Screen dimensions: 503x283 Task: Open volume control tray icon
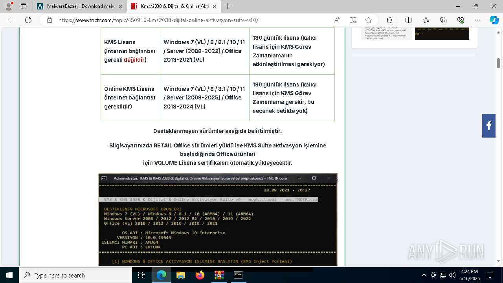(452, 275)
